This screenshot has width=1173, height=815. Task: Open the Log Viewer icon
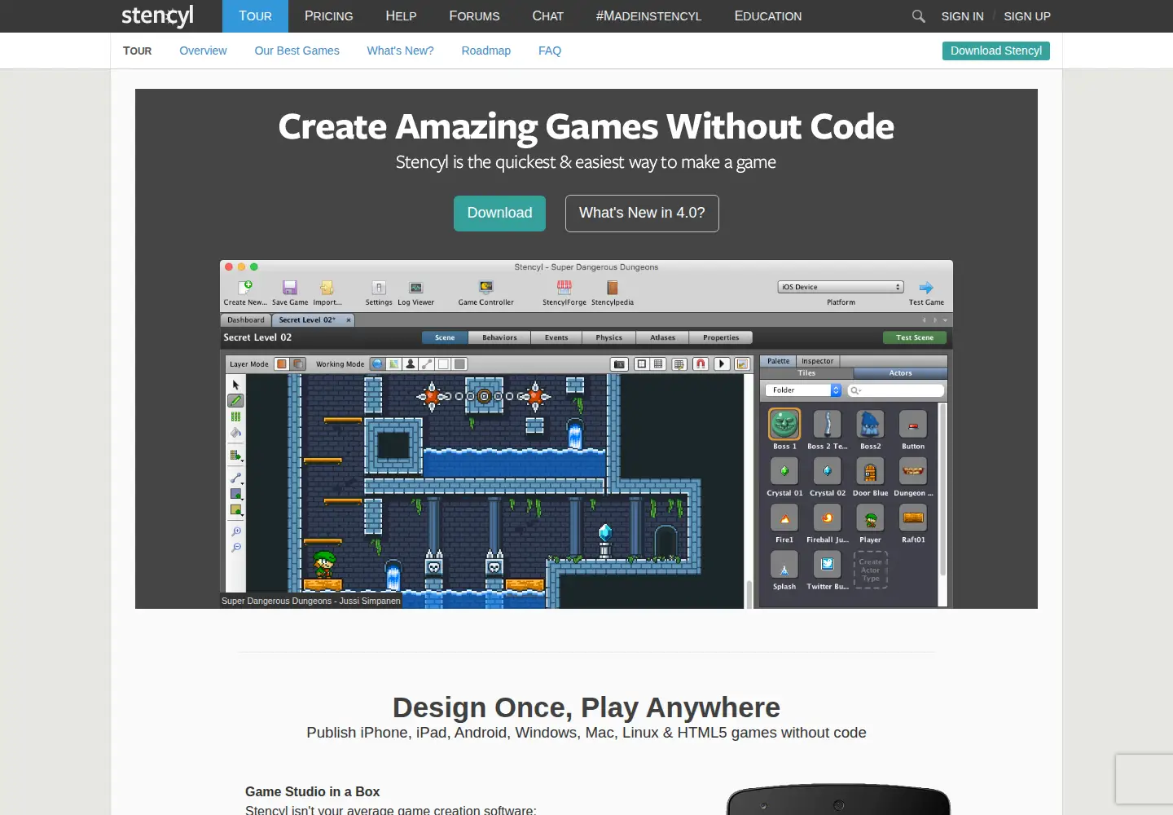415,287
